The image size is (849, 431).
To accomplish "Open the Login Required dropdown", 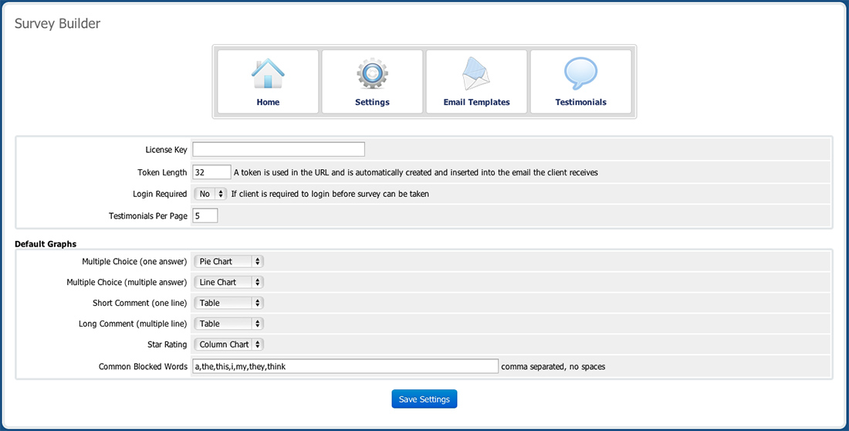I will pyautogui.click(x=211, y=194).
